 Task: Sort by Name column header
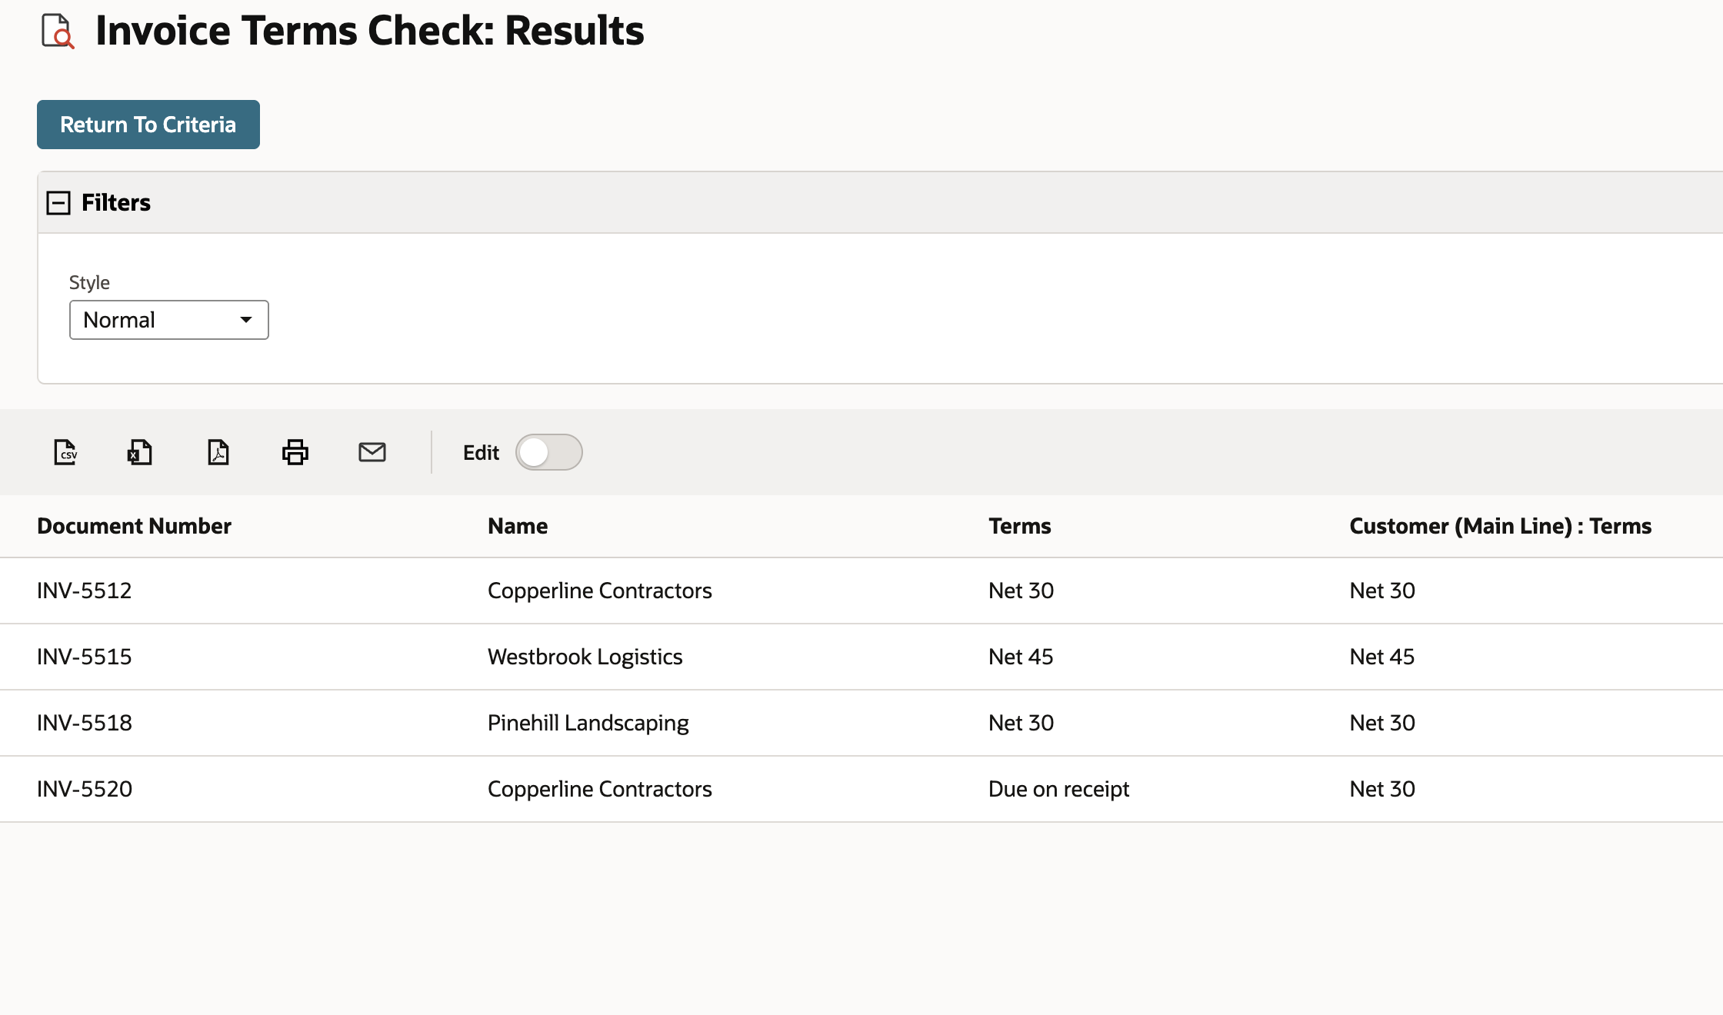pos(518,526)
